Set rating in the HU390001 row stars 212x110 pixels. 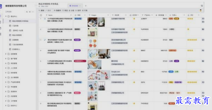[192, 40]
